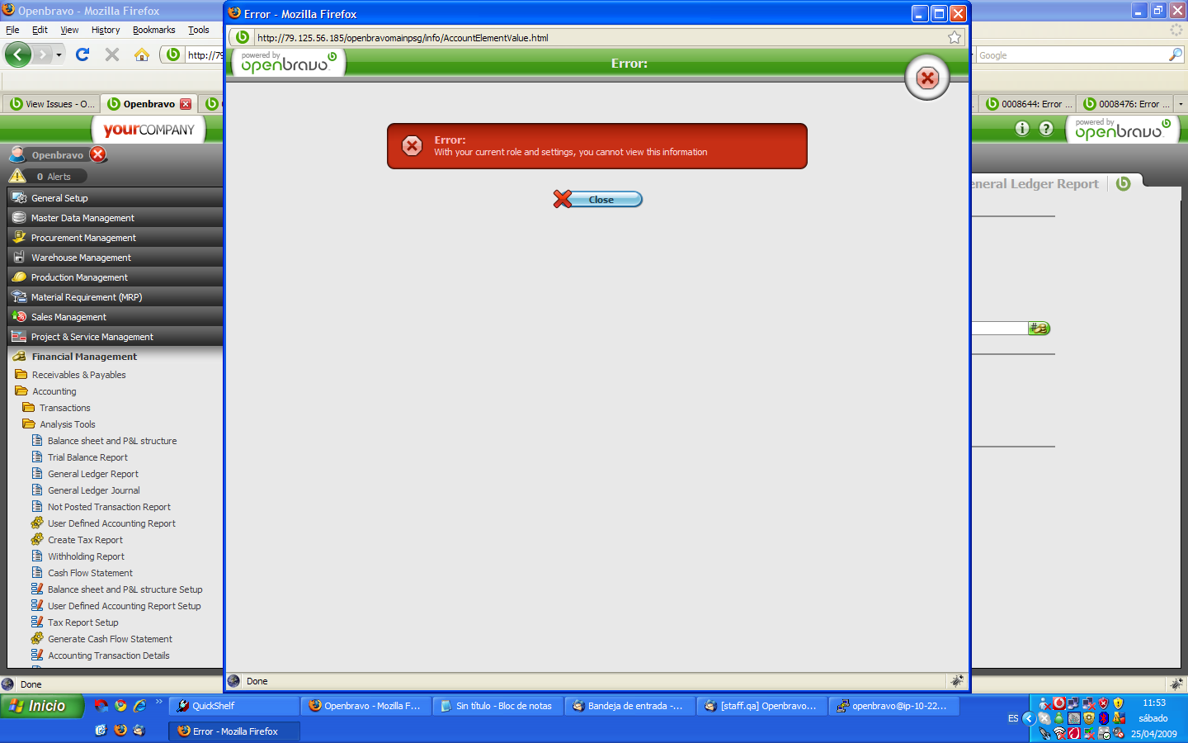Expand the General Setup menu section
The image size is (1188, 743).
pos(59,198)
